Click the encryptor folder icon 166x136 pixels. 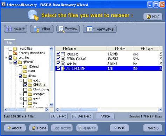coord(30,94)
